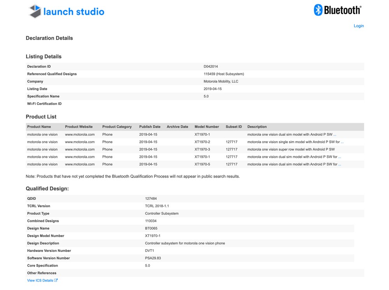
Task: Select the model number XT1970-3
Action: [x=202, y=149]
